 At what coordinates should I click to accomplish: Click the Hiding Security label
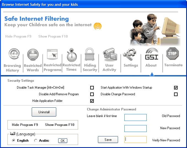click(90, 67)
